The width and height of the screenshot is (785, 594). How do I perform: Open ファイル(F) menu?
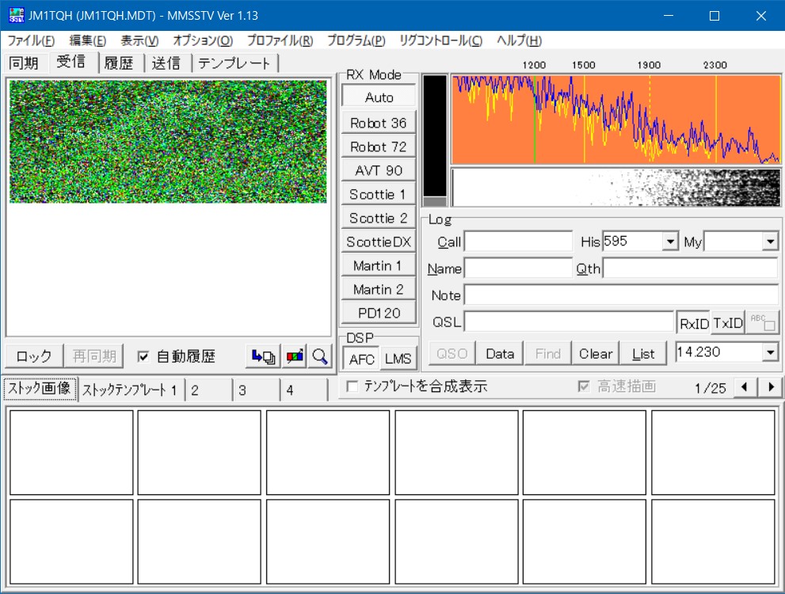click(31, 40)
